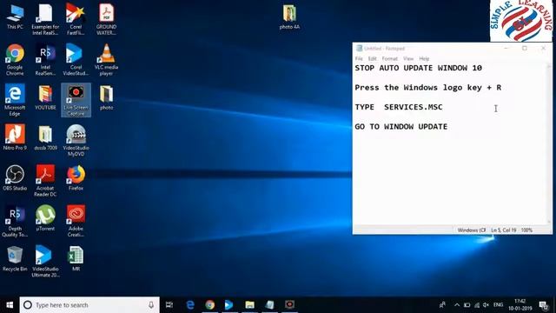Open File Explorer from taskbar
Viewport: 556px width, 313px height.
click(249, 305)
